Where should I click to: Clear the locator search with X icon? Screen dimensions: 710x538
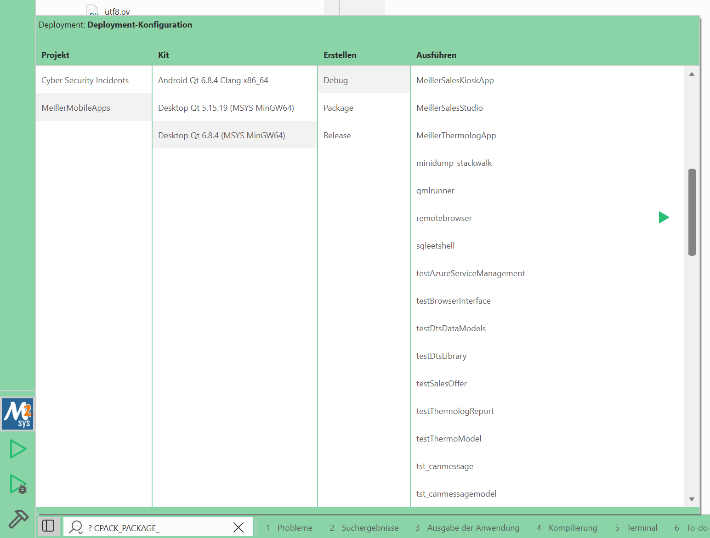239,527
